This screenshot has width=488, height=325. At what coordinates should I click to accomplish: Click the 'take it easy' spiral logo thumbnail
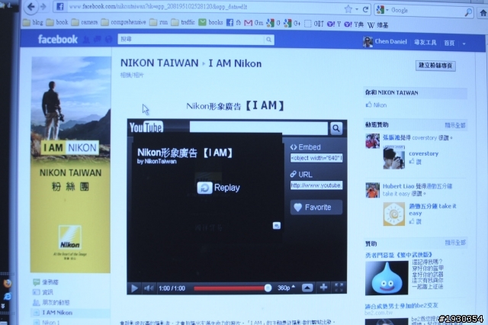[394, 214]
